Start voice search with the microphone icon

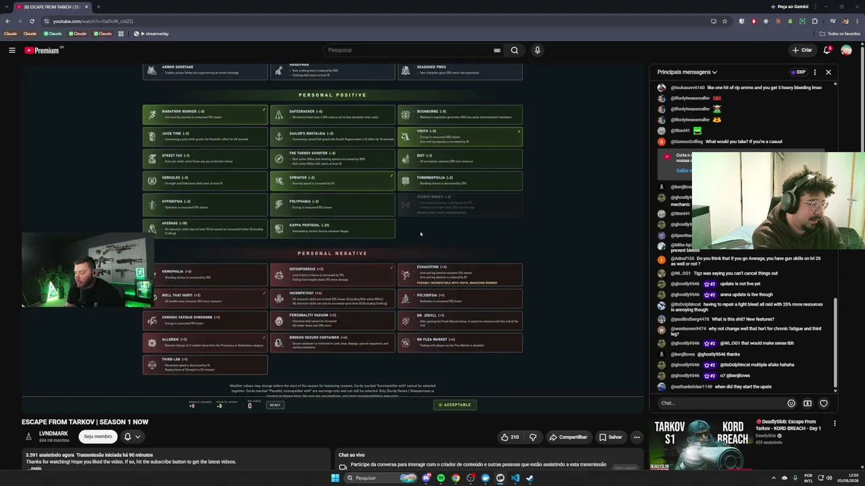click(x=537, y=50)
